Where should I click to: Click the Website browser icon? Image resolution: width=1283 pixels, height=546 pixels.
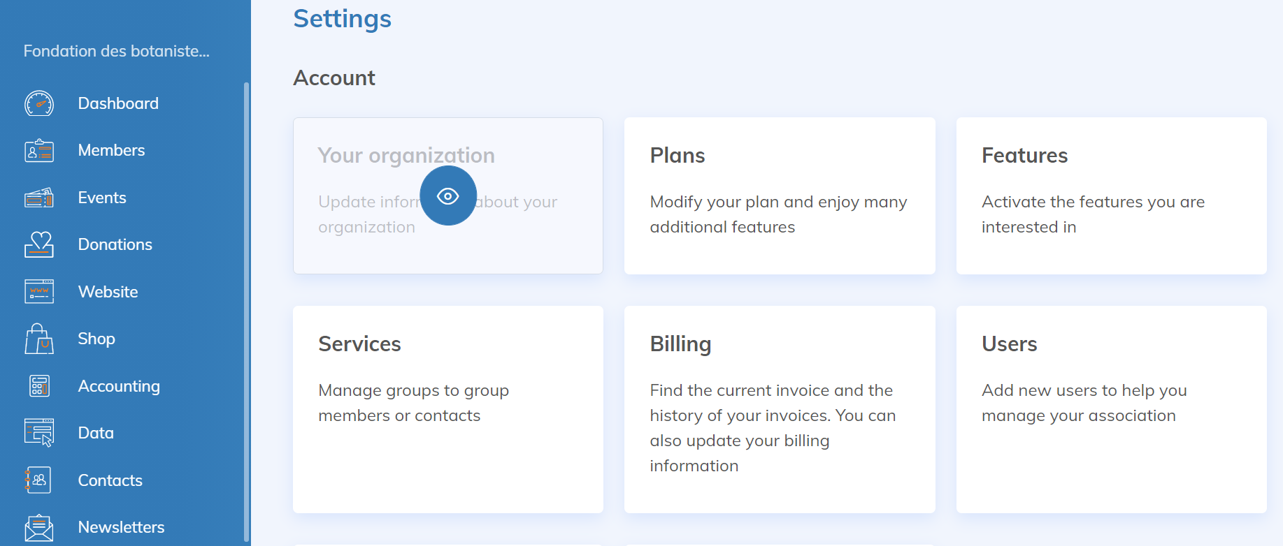pyautogui.click(x=39, y=292)
